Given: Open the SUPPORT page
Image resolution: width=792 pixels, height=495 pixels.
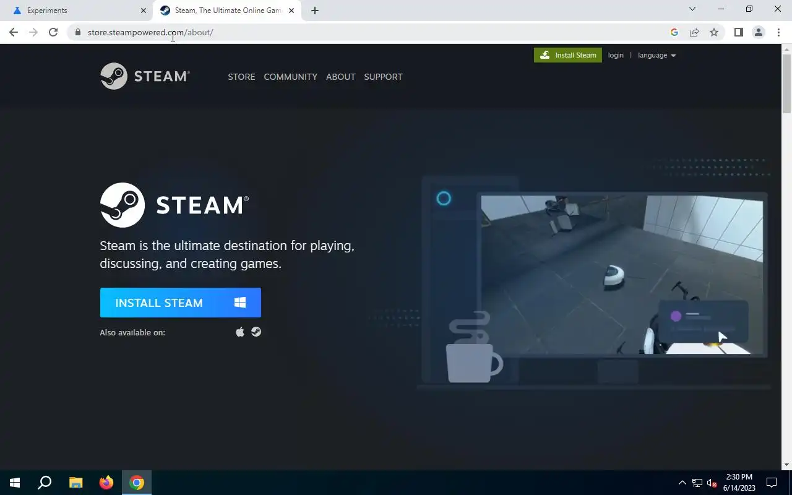Looking at the screenshot, I should click(x=383, y=77).
